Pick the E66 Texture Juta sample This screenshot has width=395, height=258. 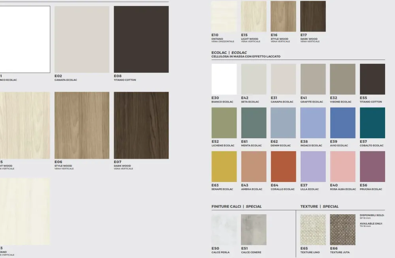[342, 230]
